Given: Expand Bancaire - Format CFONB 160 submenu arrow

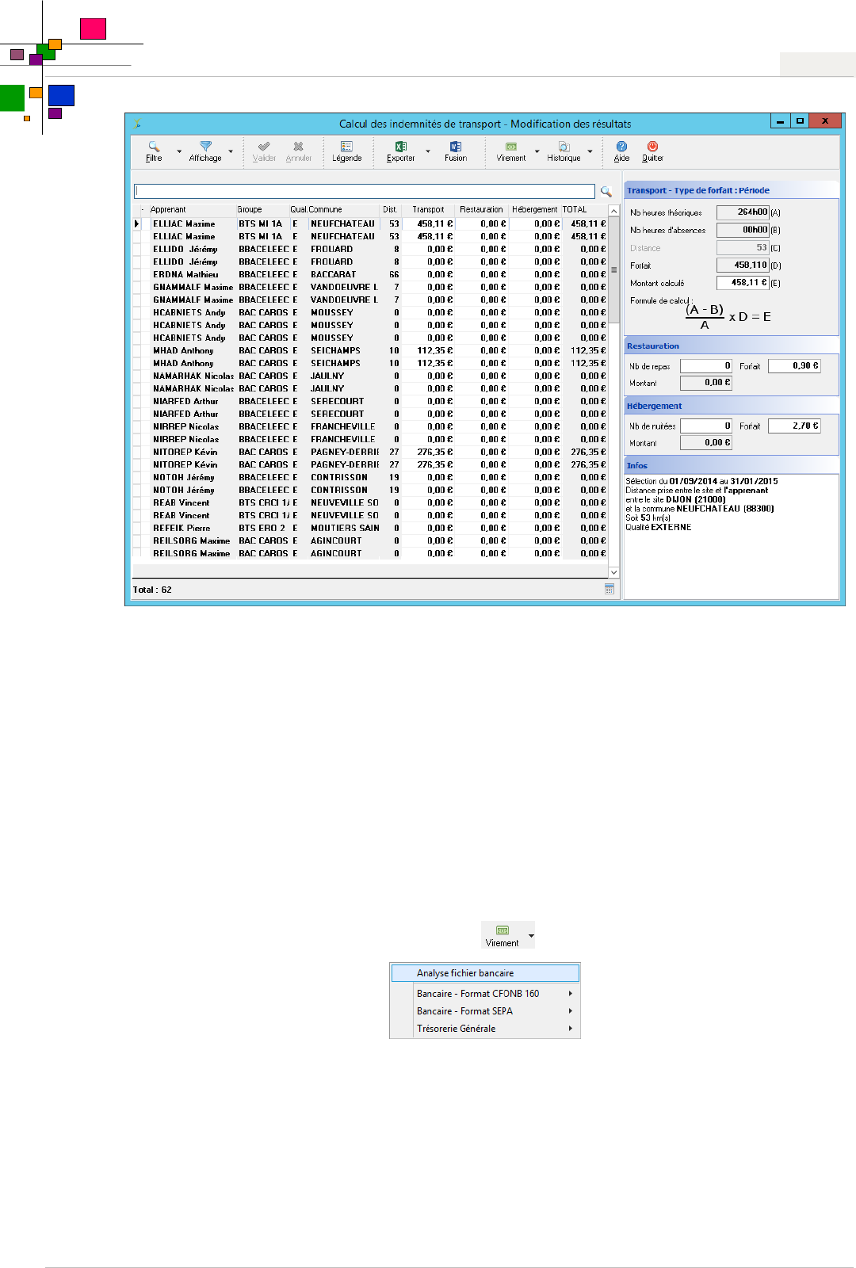Looking at the screenshot, I should (570, 993).
